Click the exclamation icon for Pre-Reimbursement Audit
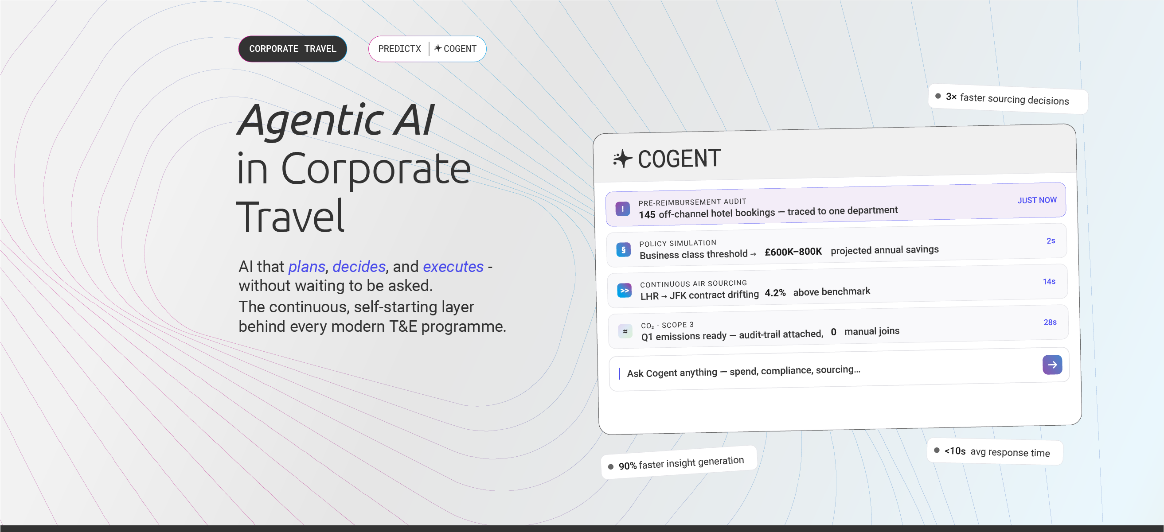 [623, 209]
